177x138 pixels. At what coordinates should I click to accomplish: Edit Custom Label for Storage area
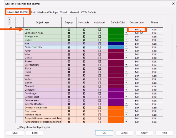click(137, 37)
